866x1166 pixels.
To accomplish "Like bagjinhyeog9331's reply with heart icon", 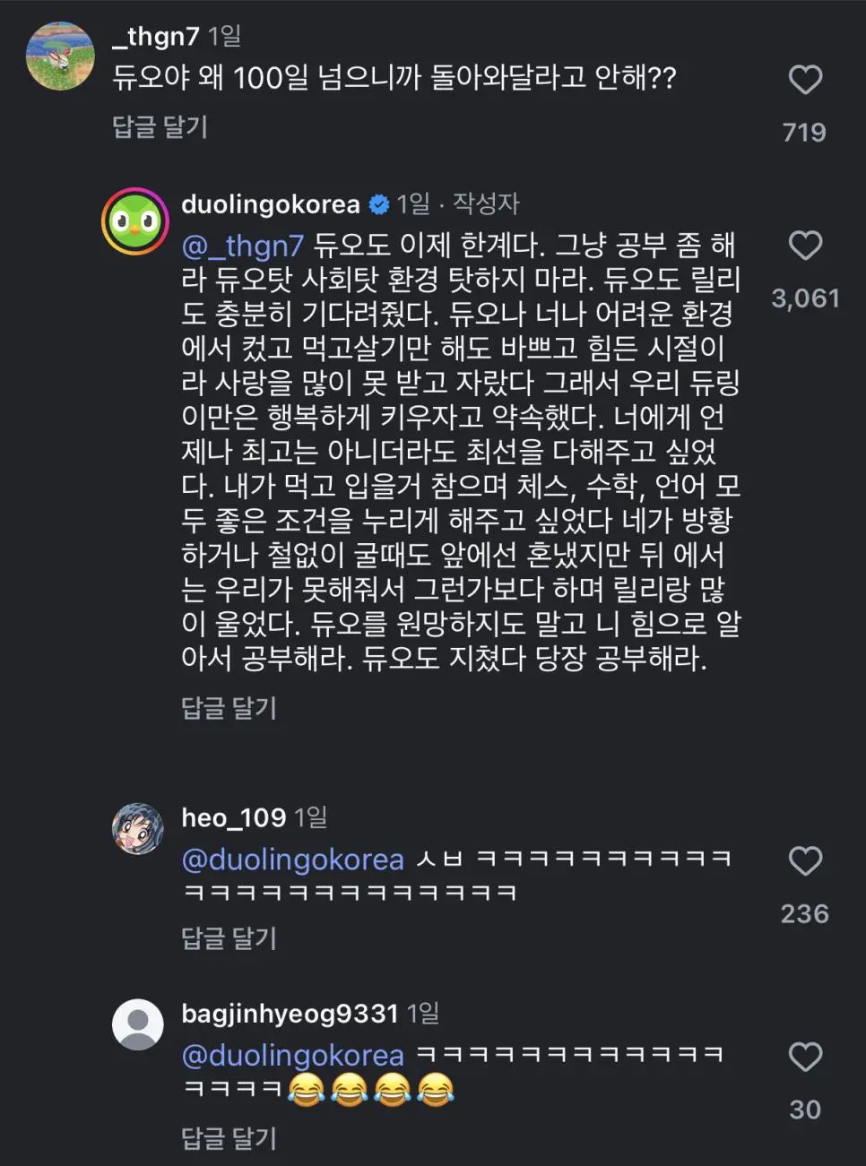I will (x=805, y=1058).
